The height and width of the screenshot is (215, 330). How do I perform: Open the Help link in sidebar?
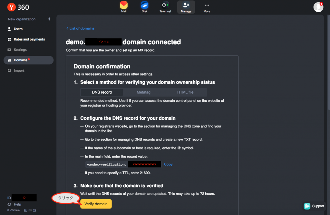(x=17, y=204)
